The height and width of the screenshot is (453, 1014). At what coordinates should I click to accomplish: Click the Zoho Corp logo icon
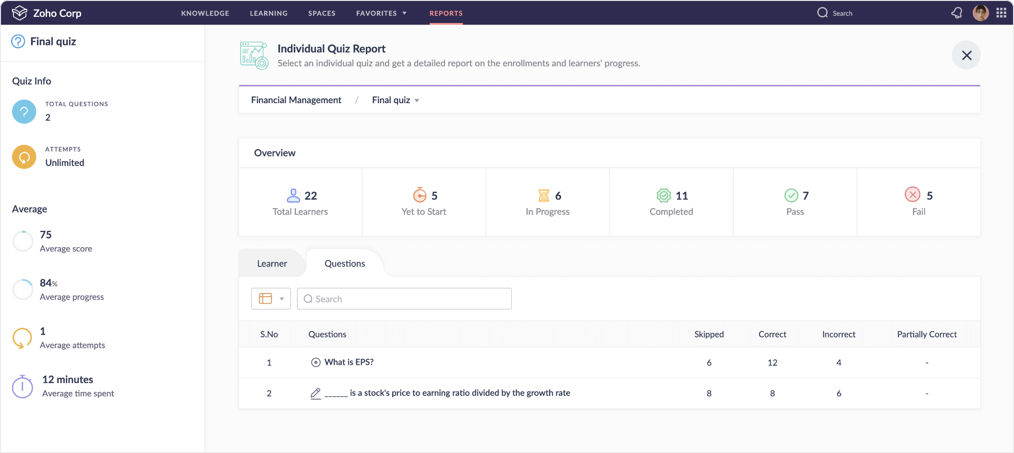(x=19, y=13)
